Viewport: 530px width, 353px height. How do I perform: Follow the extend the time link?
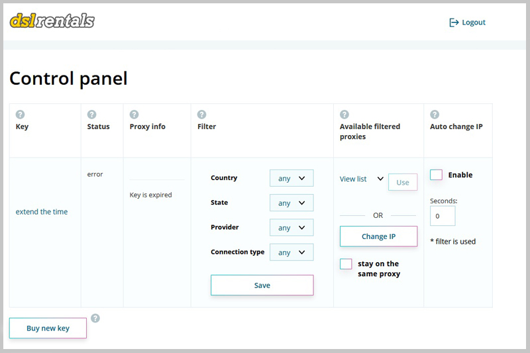[42, 212]
